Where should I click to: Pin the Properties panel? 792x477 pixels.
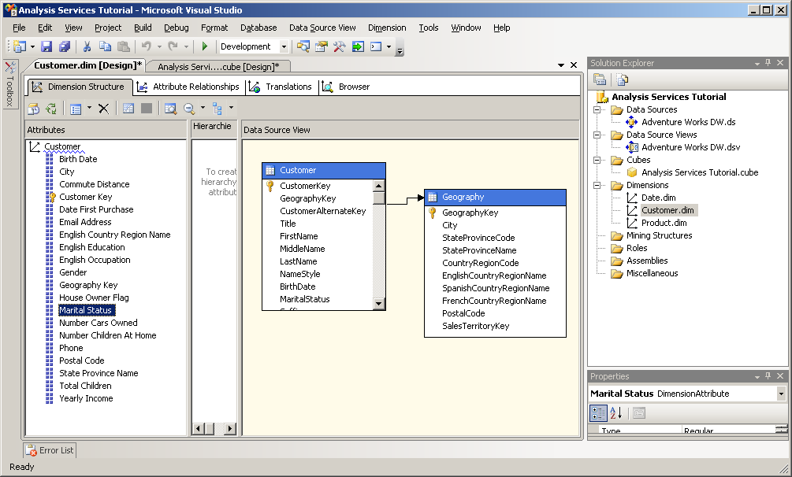click(x=768, y=376)
